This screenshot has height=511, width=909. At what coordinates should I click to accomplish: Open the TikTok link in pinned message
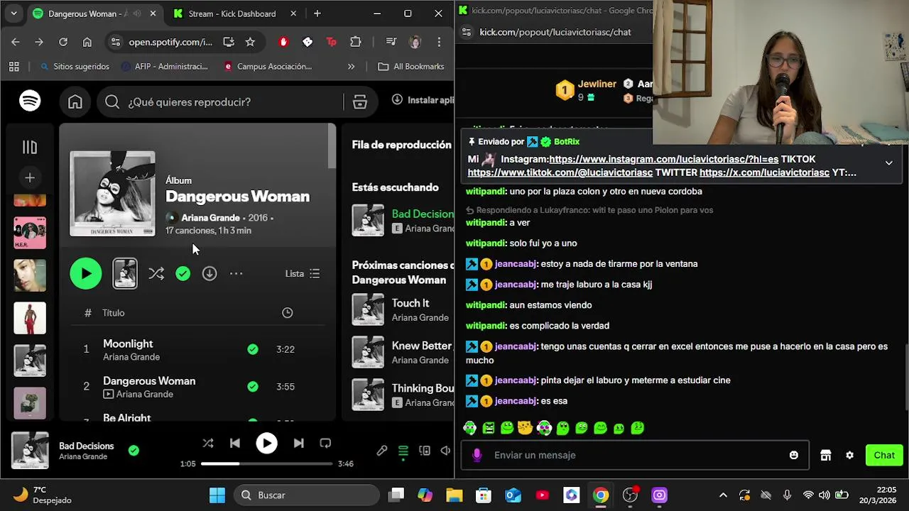pyautogui.click(x=560, y=172)
